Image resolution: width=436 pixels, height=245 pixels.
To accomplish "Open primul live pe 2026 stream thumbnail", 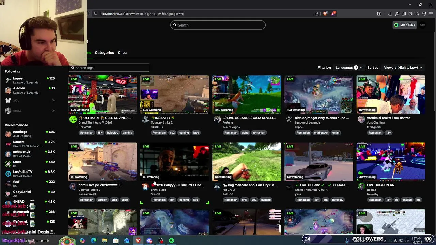I will 103,162.
